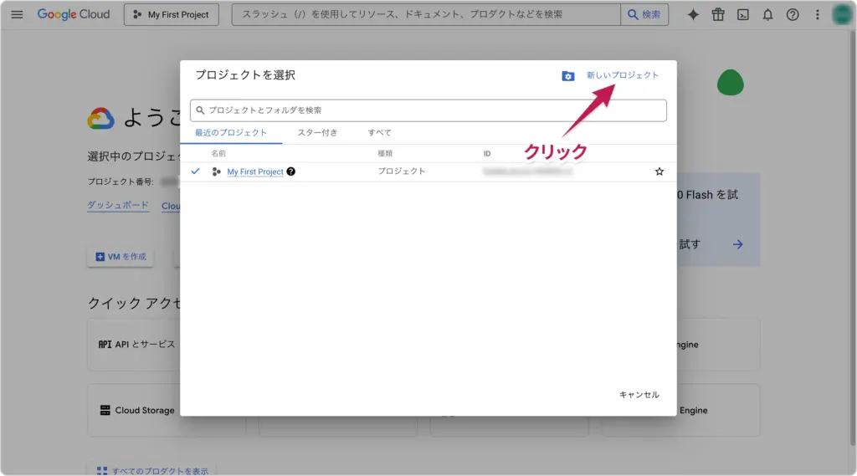Click help icon beside My First Project
The width and height of the screenshot is (857, 476).
290,171
